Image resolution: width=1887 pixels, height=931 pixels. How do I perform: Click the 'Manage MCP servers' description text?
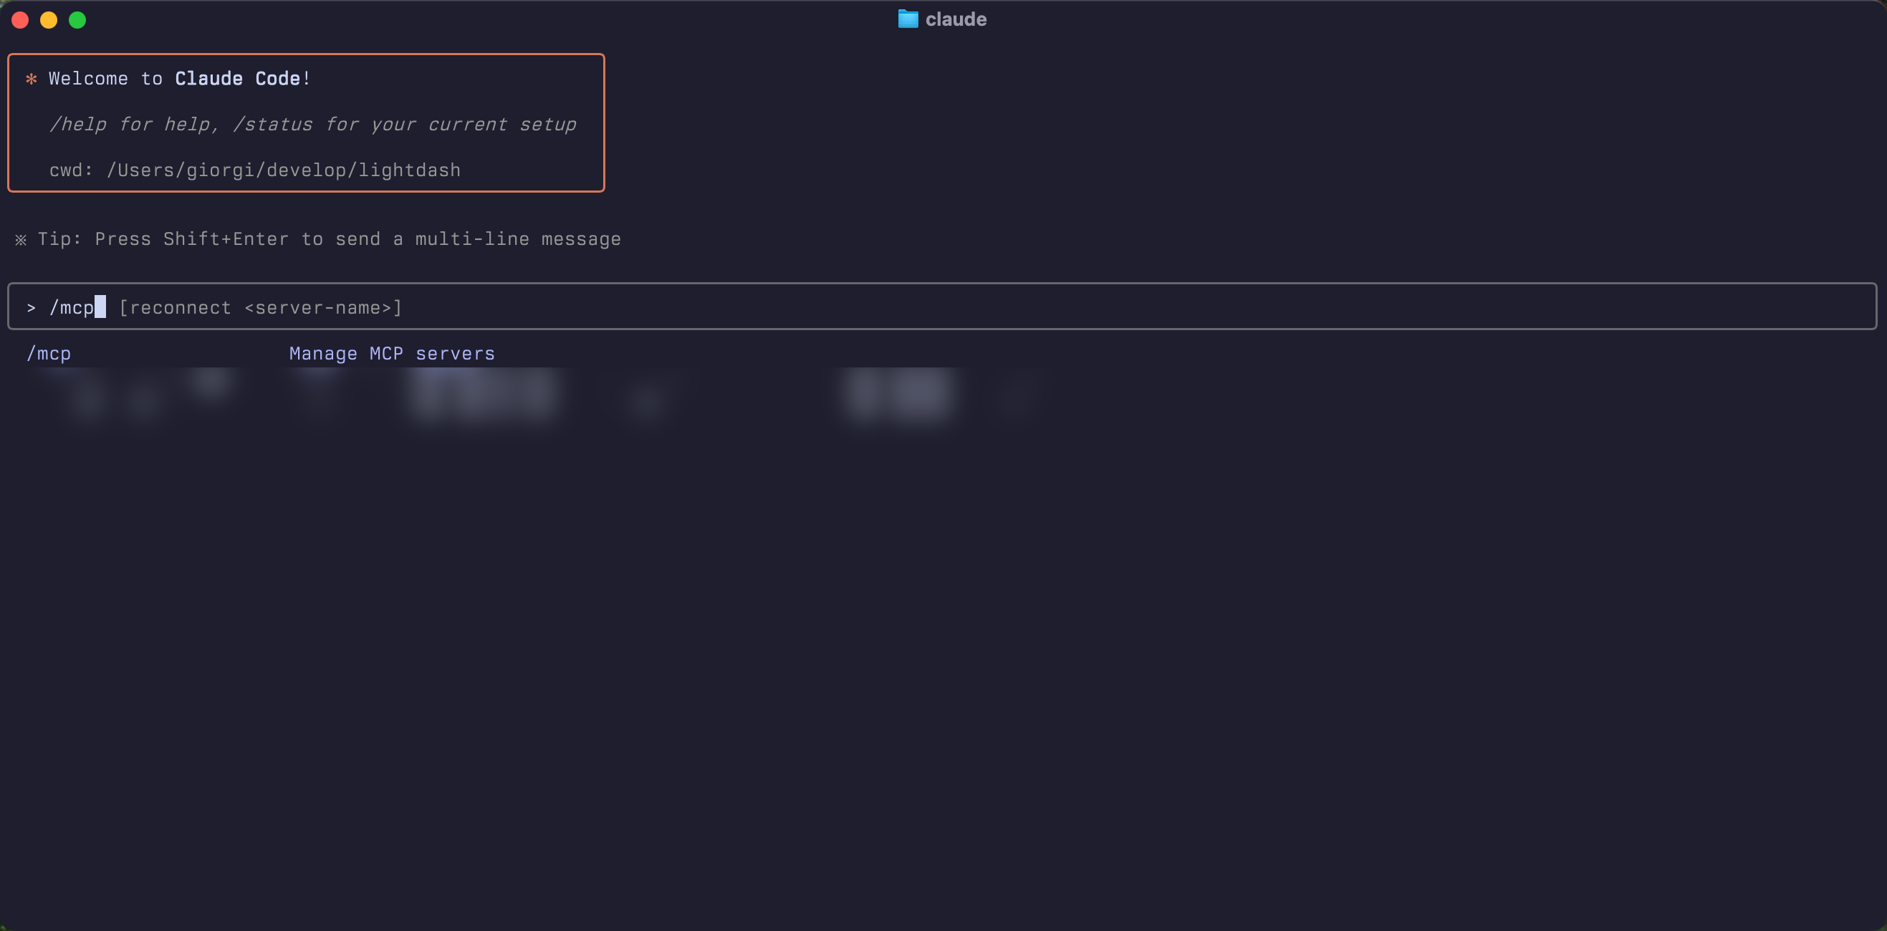[391, 353]
